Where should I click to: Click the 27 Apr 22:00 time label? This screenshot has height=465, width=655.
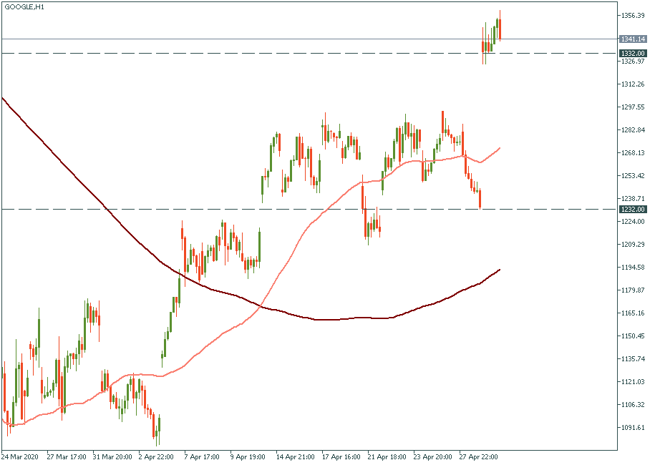click(478, 456)
